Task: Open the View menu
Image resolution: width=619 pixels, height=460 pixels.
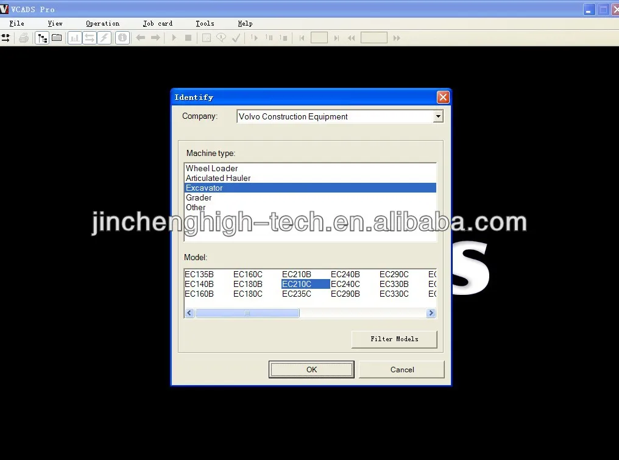Action: pos(55,23)
